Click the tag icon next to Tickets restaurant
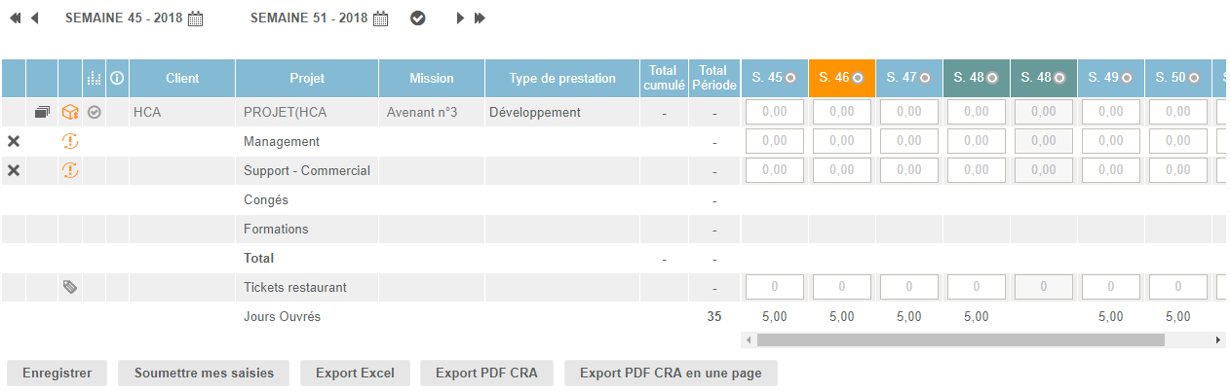 [69, 287]
